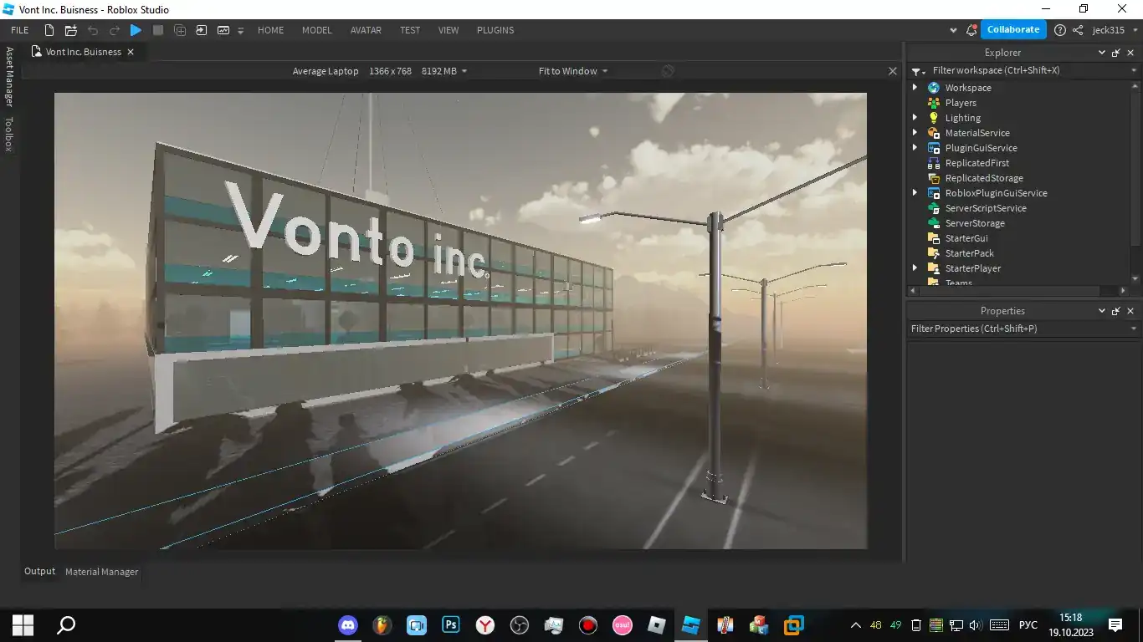Screen dimensions: 1143x642
Task: Switch to the PLUGINS ribbon tab
Action: tap(495, 30)
